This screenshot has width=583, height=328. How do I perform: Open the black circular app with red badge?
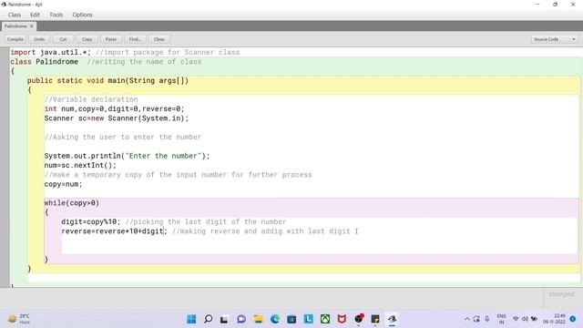(359, 319)
